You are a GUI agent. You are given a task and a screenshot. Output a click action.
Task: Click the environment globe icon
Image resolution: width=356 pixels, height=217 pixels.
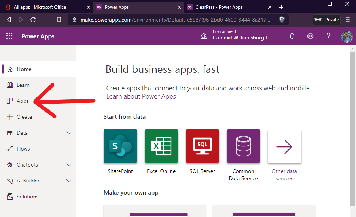click(x=204, y=36)
